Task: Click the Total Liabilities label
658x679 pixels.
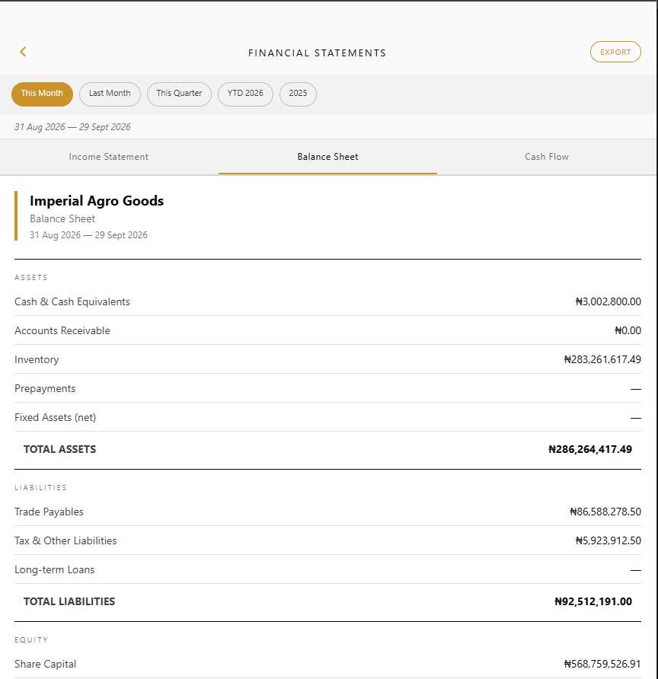Action: click(x=69, y=601)
